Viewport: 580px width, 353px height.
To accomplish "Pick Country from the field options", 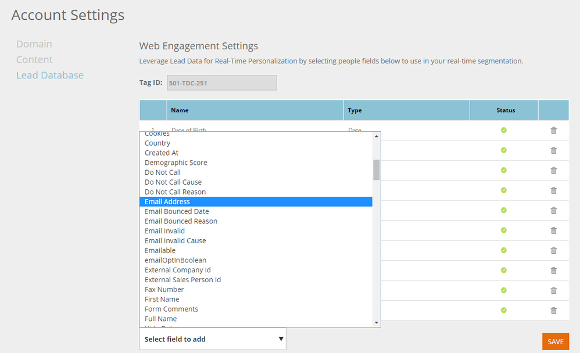I will (x=157, y=143).
